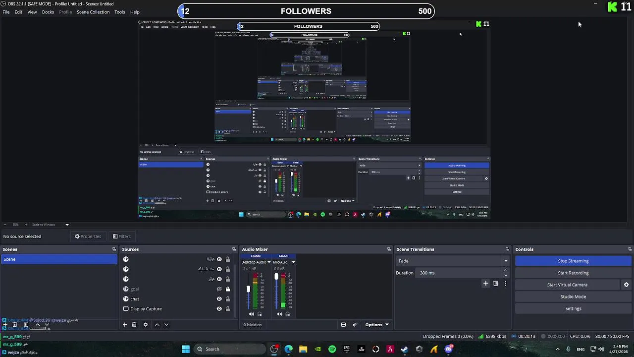Hide the Display Capture source via eye icon
Viewport: 634px width, 357px height.
(x=219, y=309)
